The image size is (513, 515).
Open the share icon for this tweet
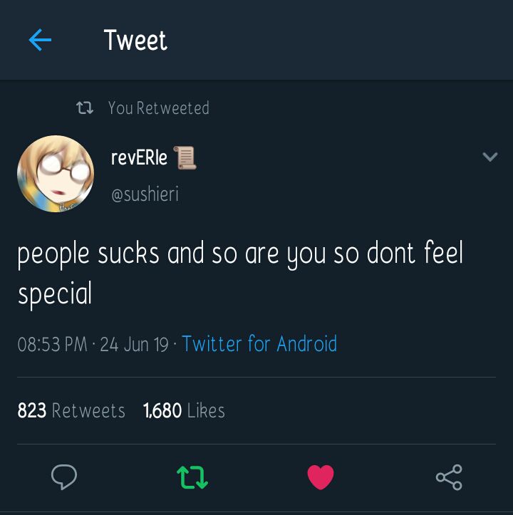click(x=449, y=477)
